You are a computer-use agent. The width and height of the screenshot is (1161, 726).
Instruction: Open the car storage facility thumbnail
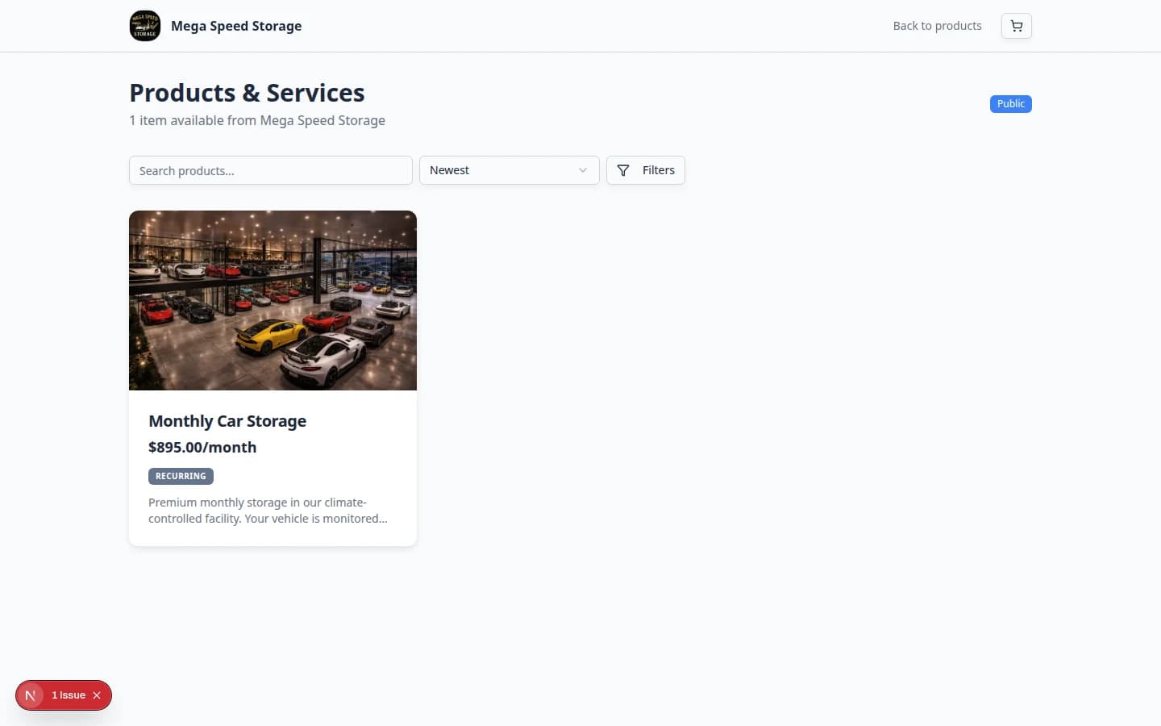pyautogui.click(x=273, y=300)
